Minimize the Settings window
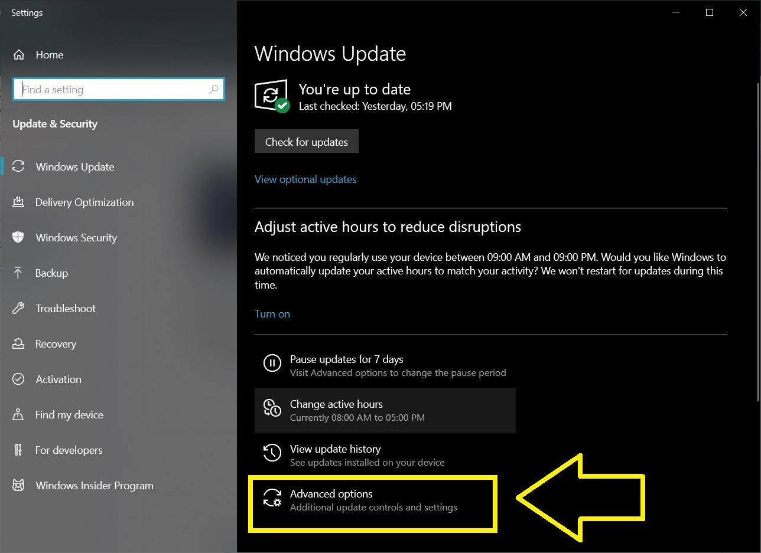The image size is (761, 553). (677, 12)
